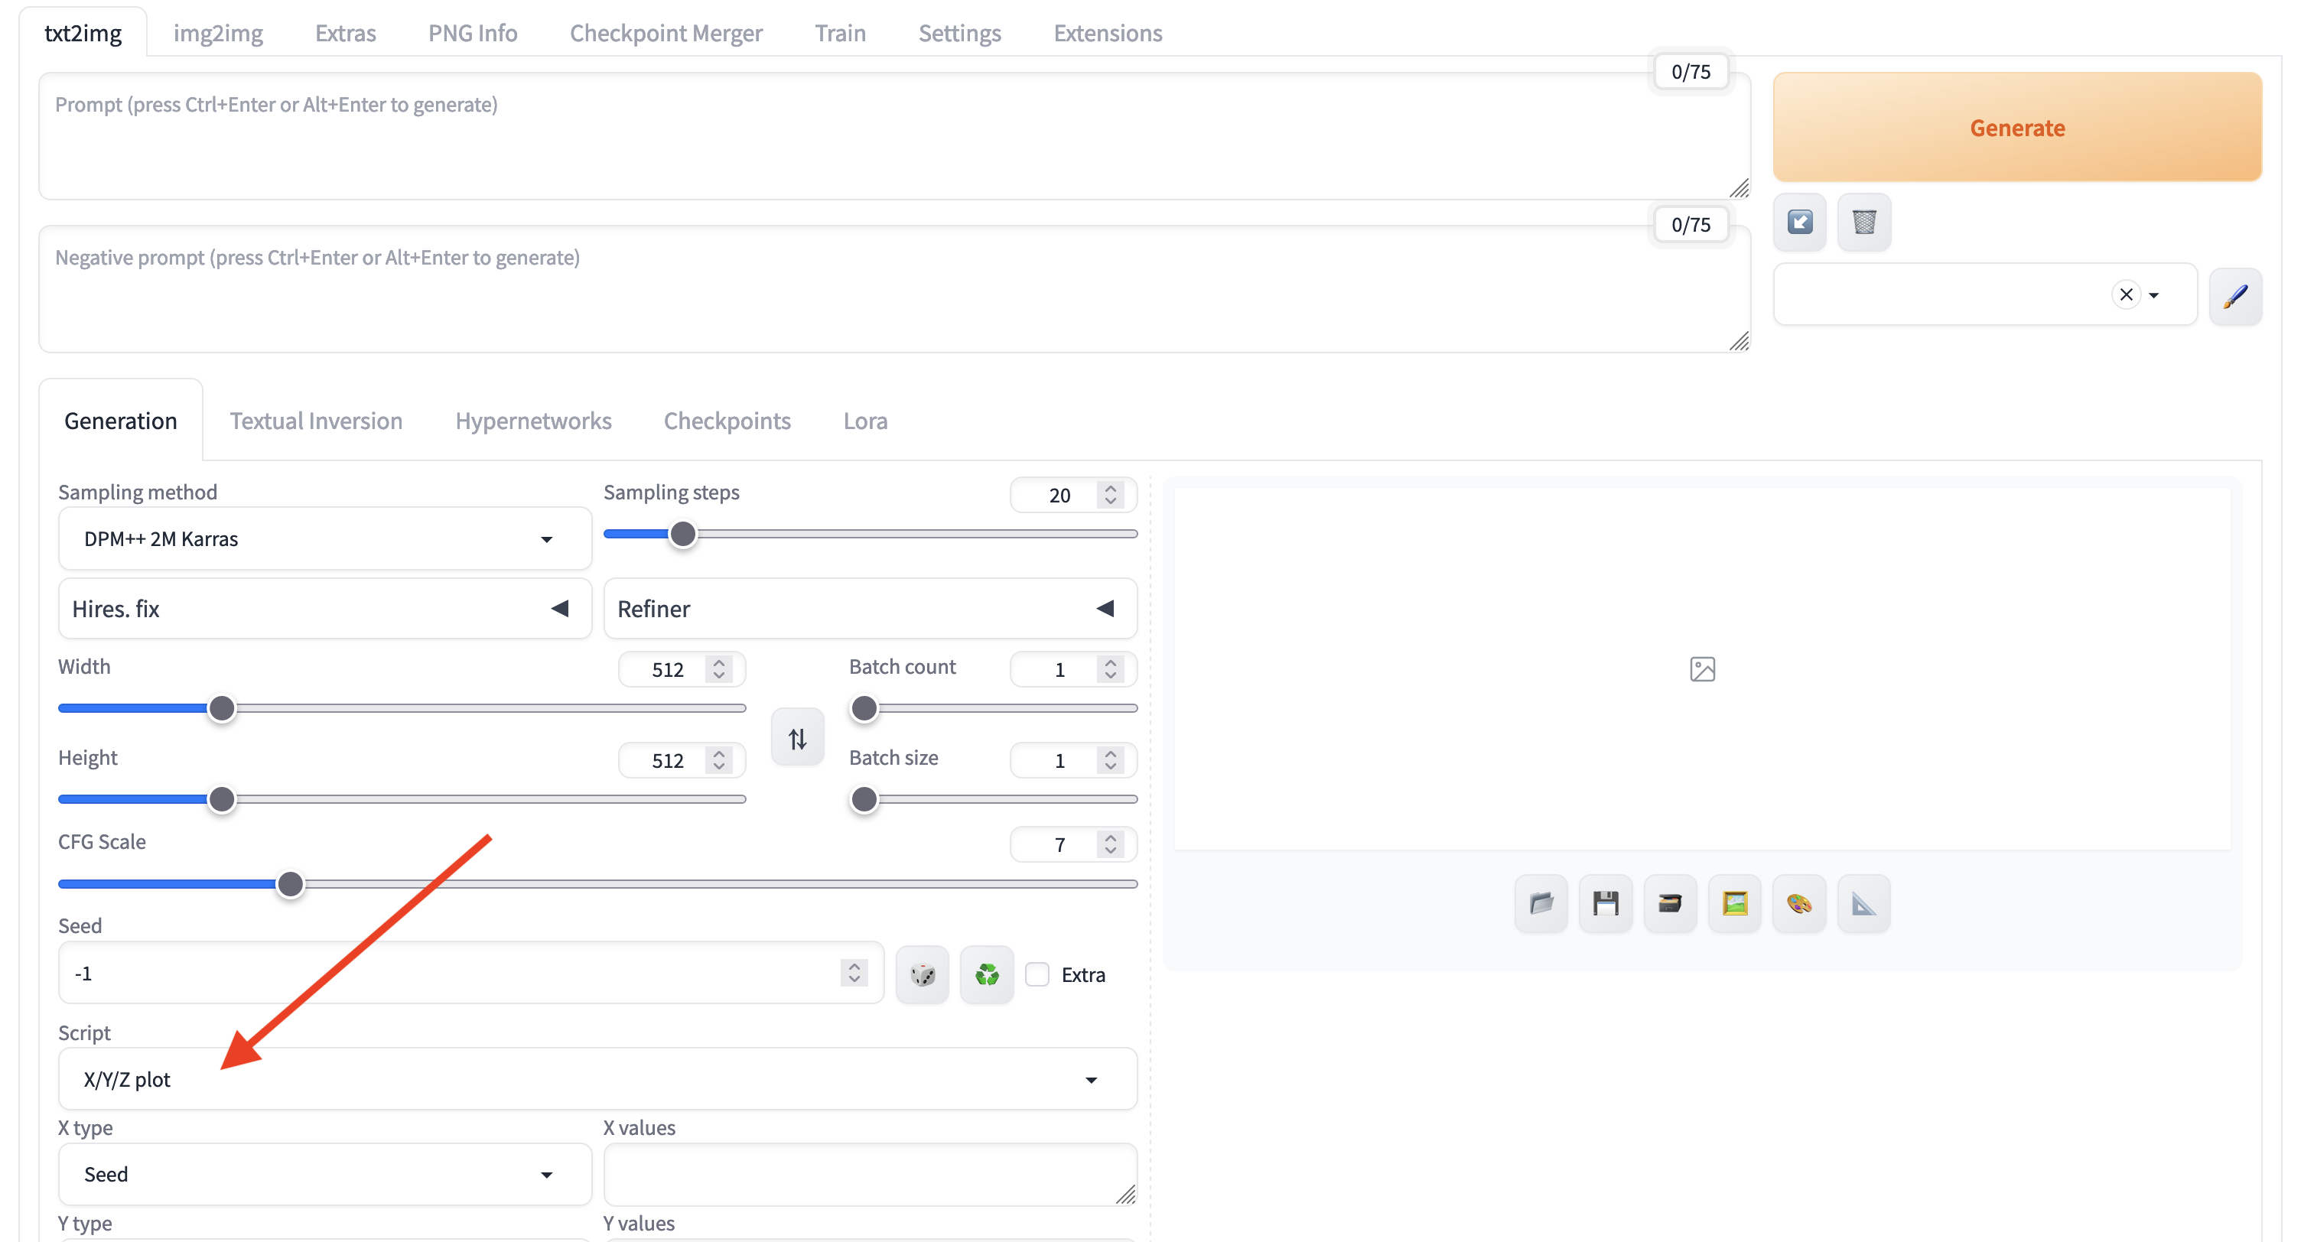Click the Seed field stepper arrows
The width and height of the screenshot is (2301, 1242).
tap(854, 972)
